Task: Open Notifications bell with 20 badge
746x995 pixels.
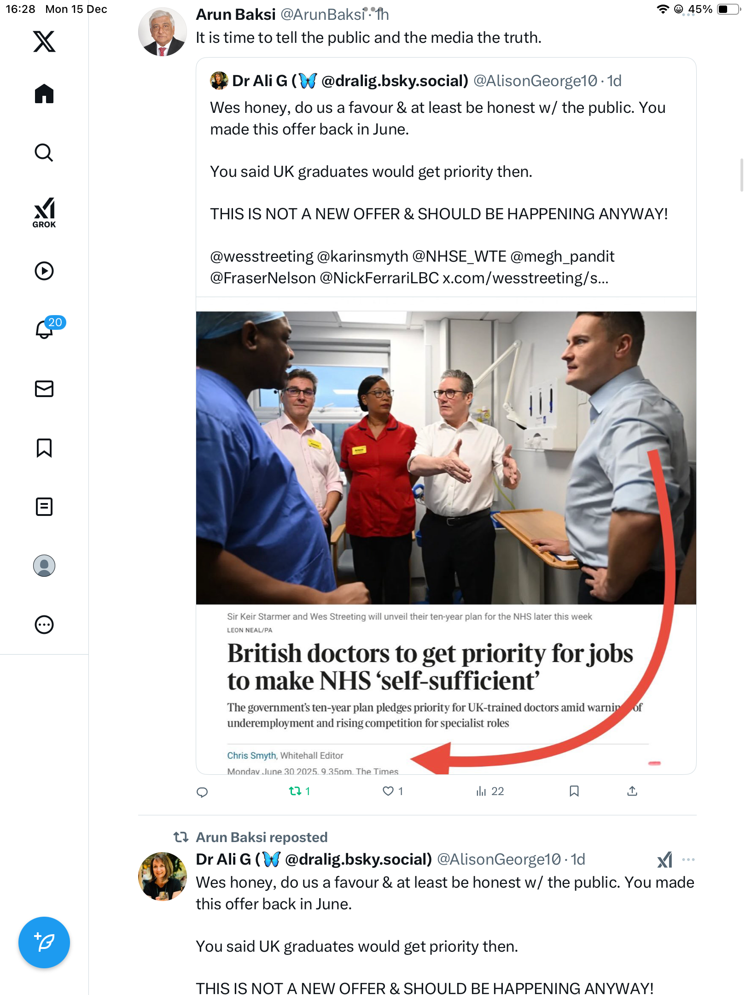Action: pyautogui.click(x=45, y=329)
